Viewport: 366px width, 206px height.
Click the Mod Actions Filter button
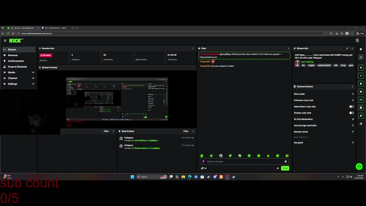186,131
